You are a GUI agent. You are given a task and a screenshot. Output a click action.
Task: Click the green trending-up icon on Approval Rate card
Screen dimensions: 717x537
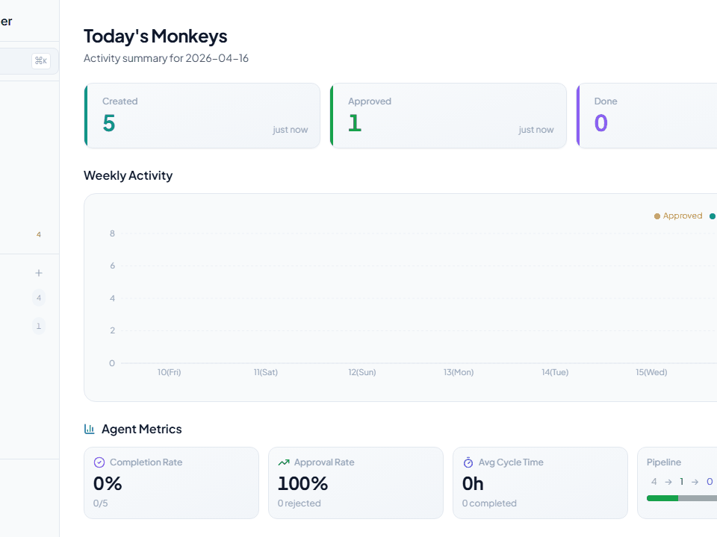(x=283, y=462)
